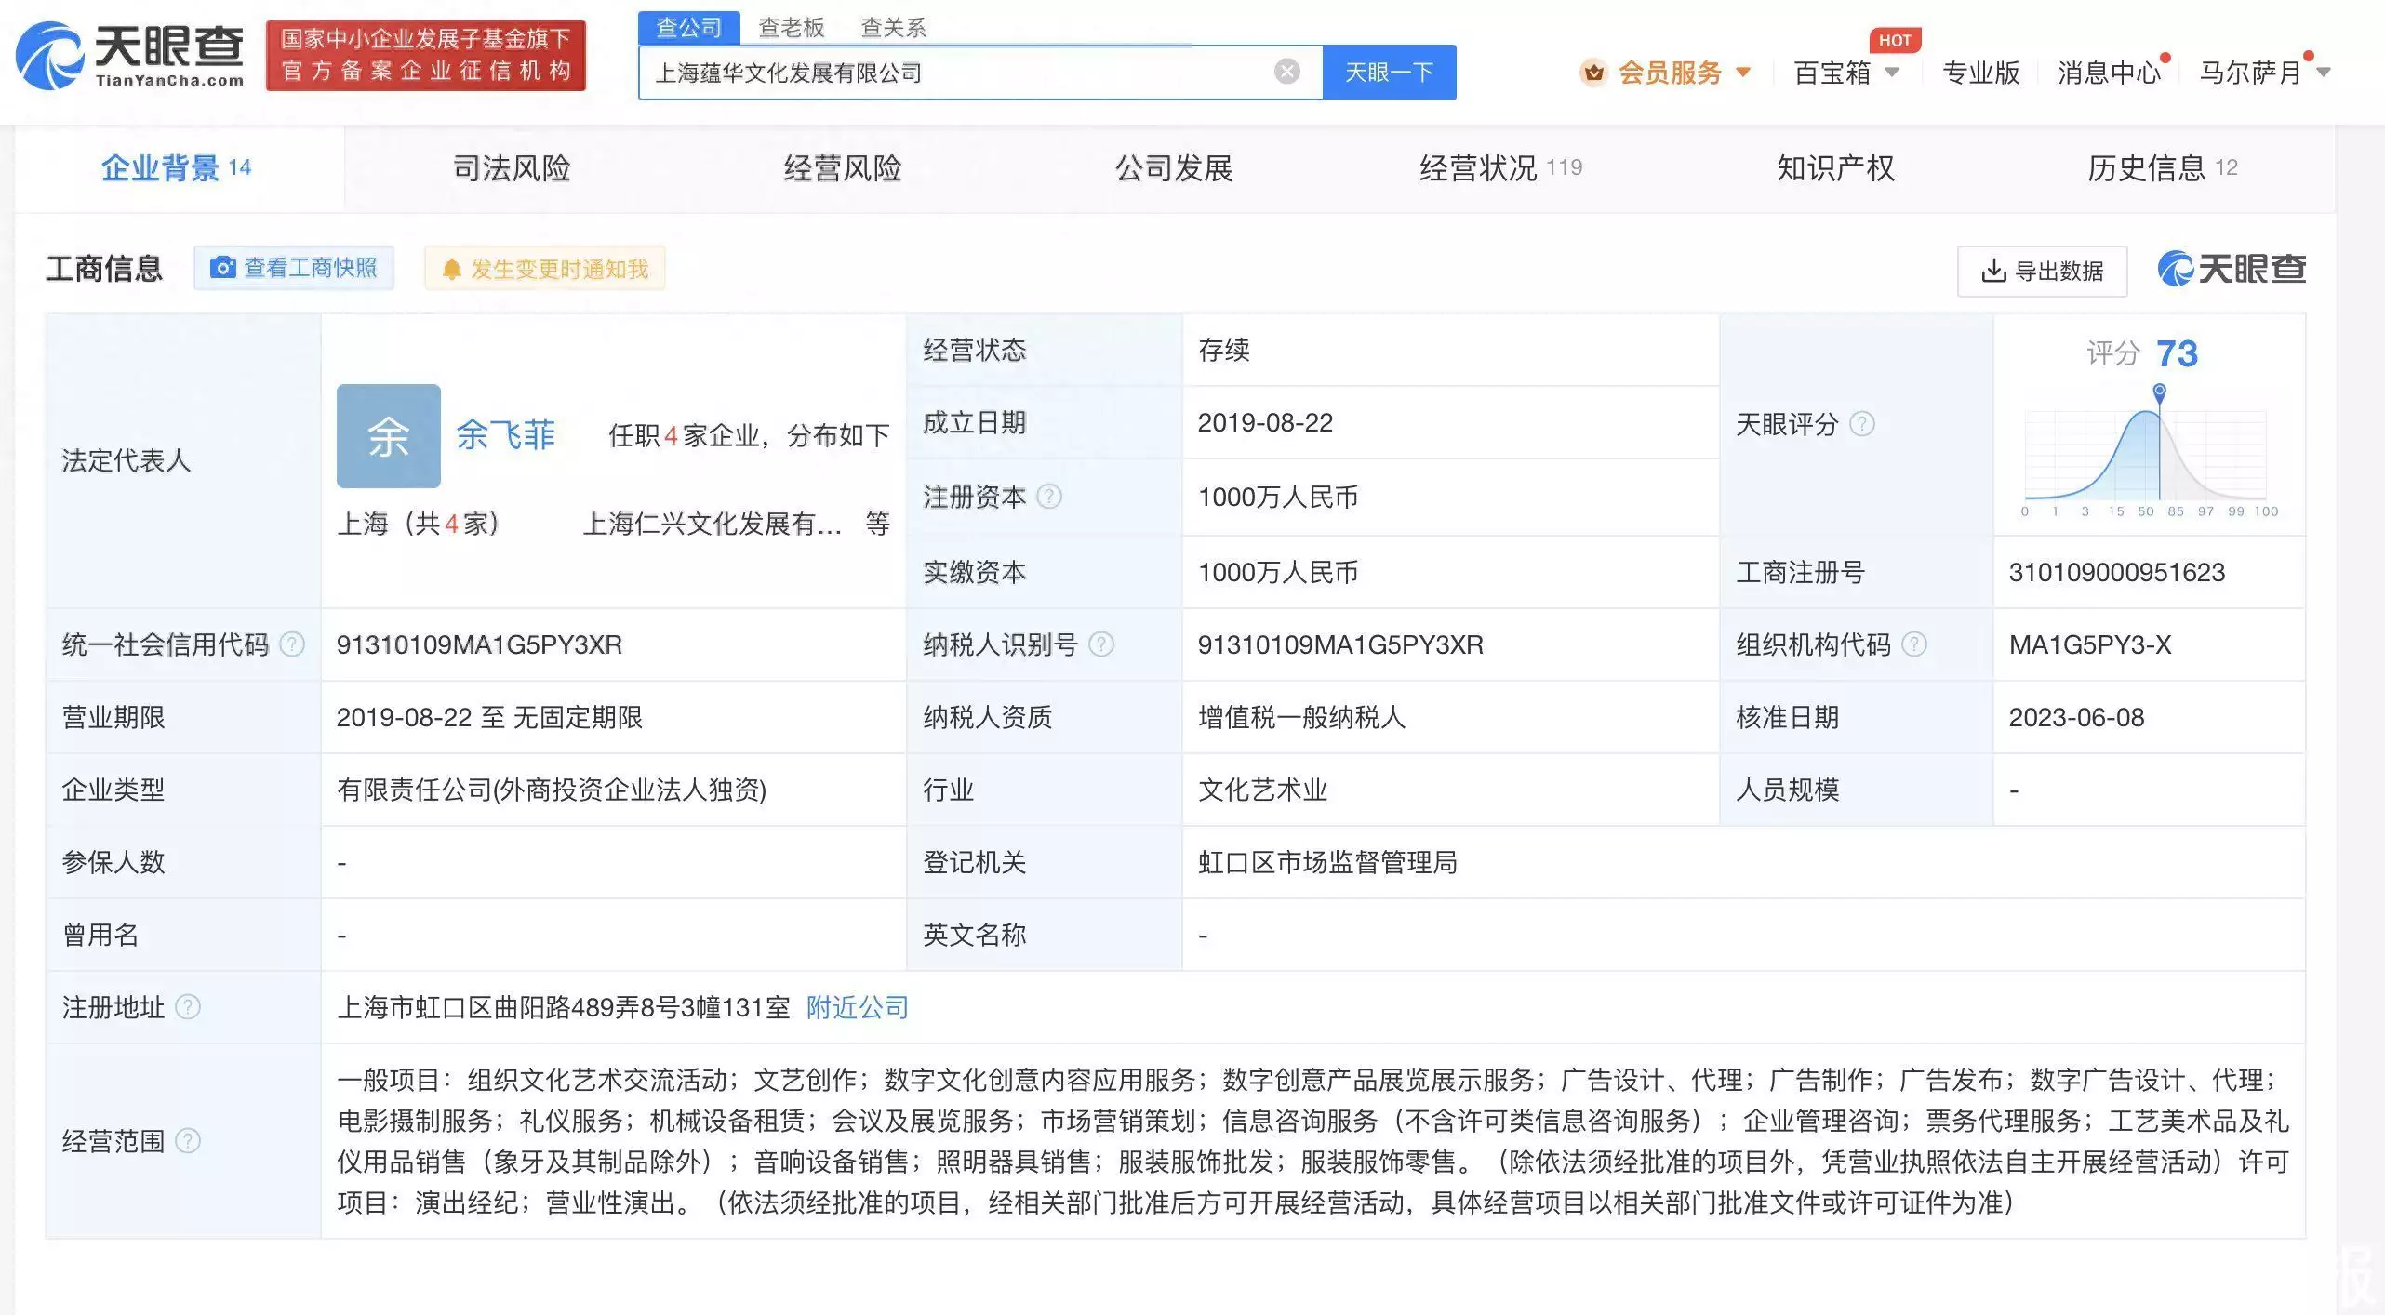
Task: Open the 消息中心 link
Action: point(2109,73)
